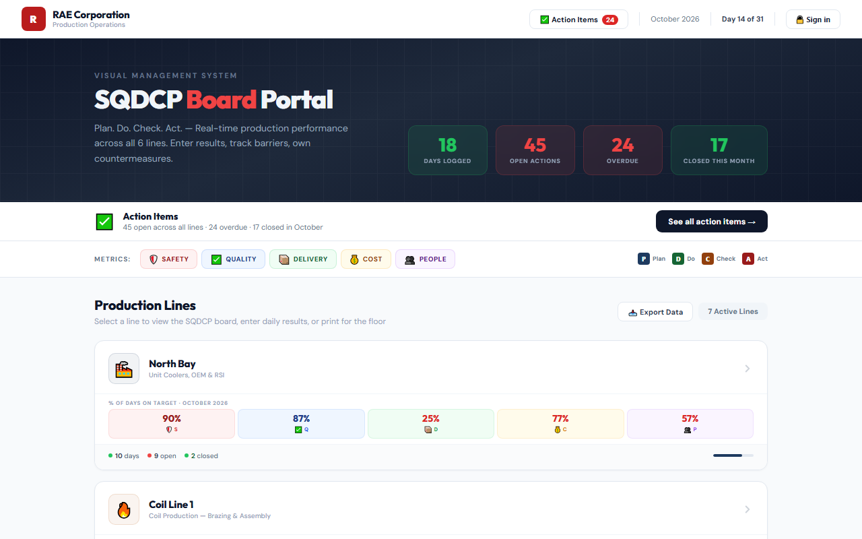Toggle the Delivery metric filter

pos(303,259)
